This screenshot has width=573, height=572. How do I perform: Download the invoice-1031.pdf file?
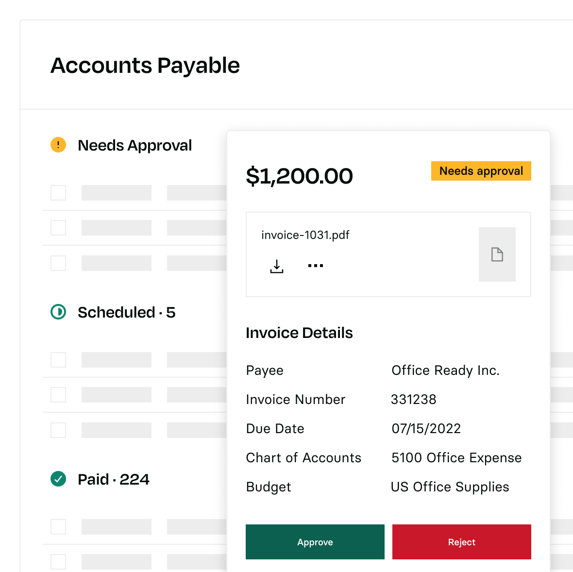(277, 266)
